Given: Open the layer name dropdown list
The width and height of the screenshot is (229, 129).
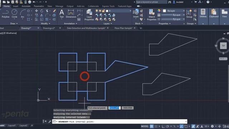Looking at the screenshot, I should point(130,11).
